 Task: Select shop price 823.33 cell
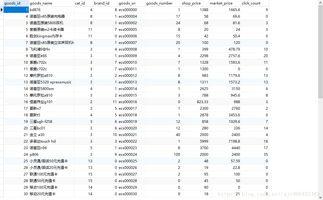coord(195,102)
